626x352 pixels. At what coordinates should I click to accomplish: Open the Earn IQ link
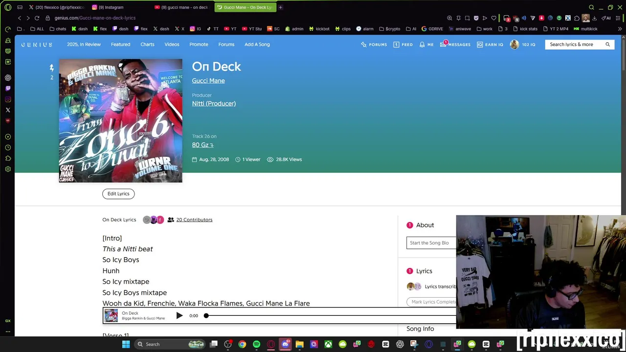click(490, 44)
